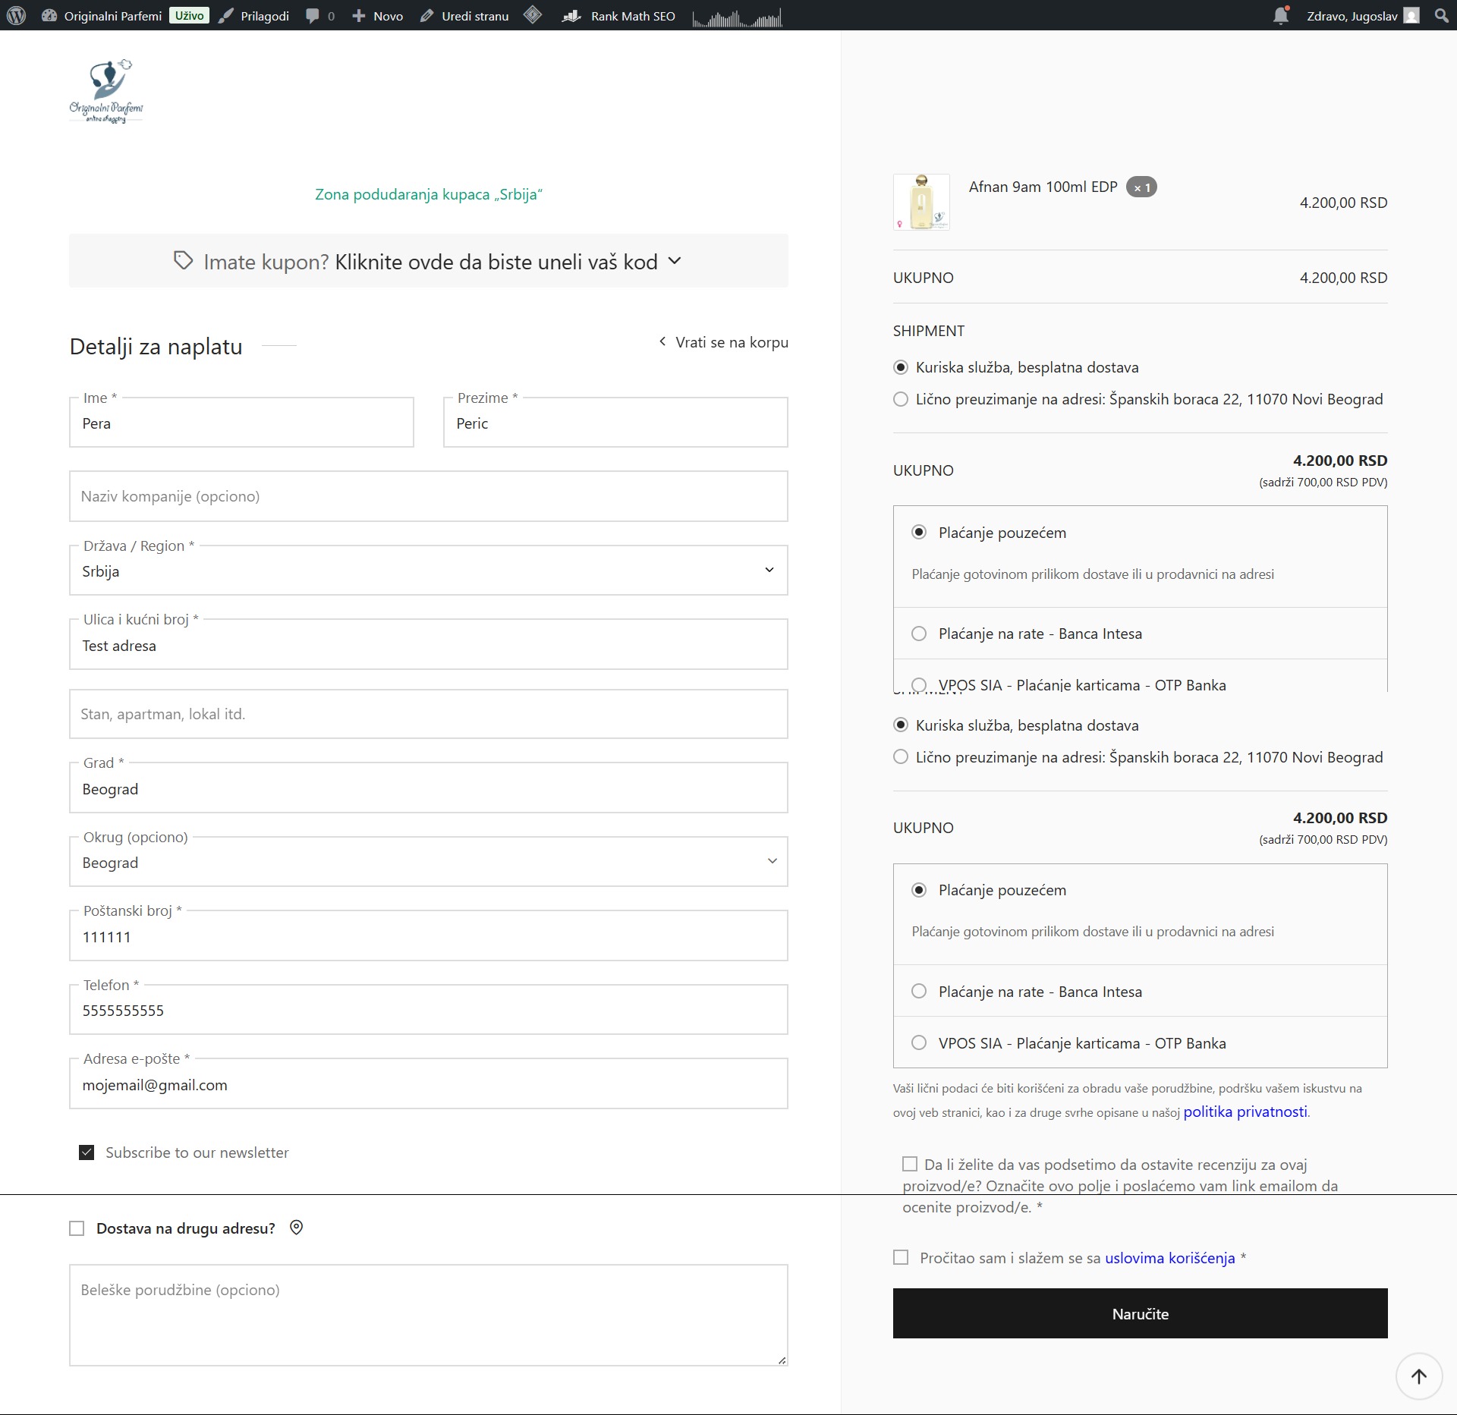Open the Novo admin menu
The width and height of the screenshot is (1457, 1415).
(x=377, y=16)
